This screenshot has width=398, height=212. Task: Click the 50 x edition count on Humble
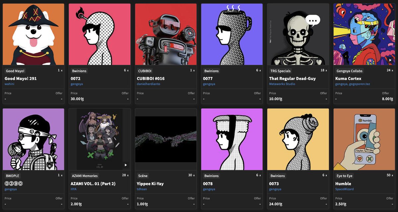pos(390,176)
